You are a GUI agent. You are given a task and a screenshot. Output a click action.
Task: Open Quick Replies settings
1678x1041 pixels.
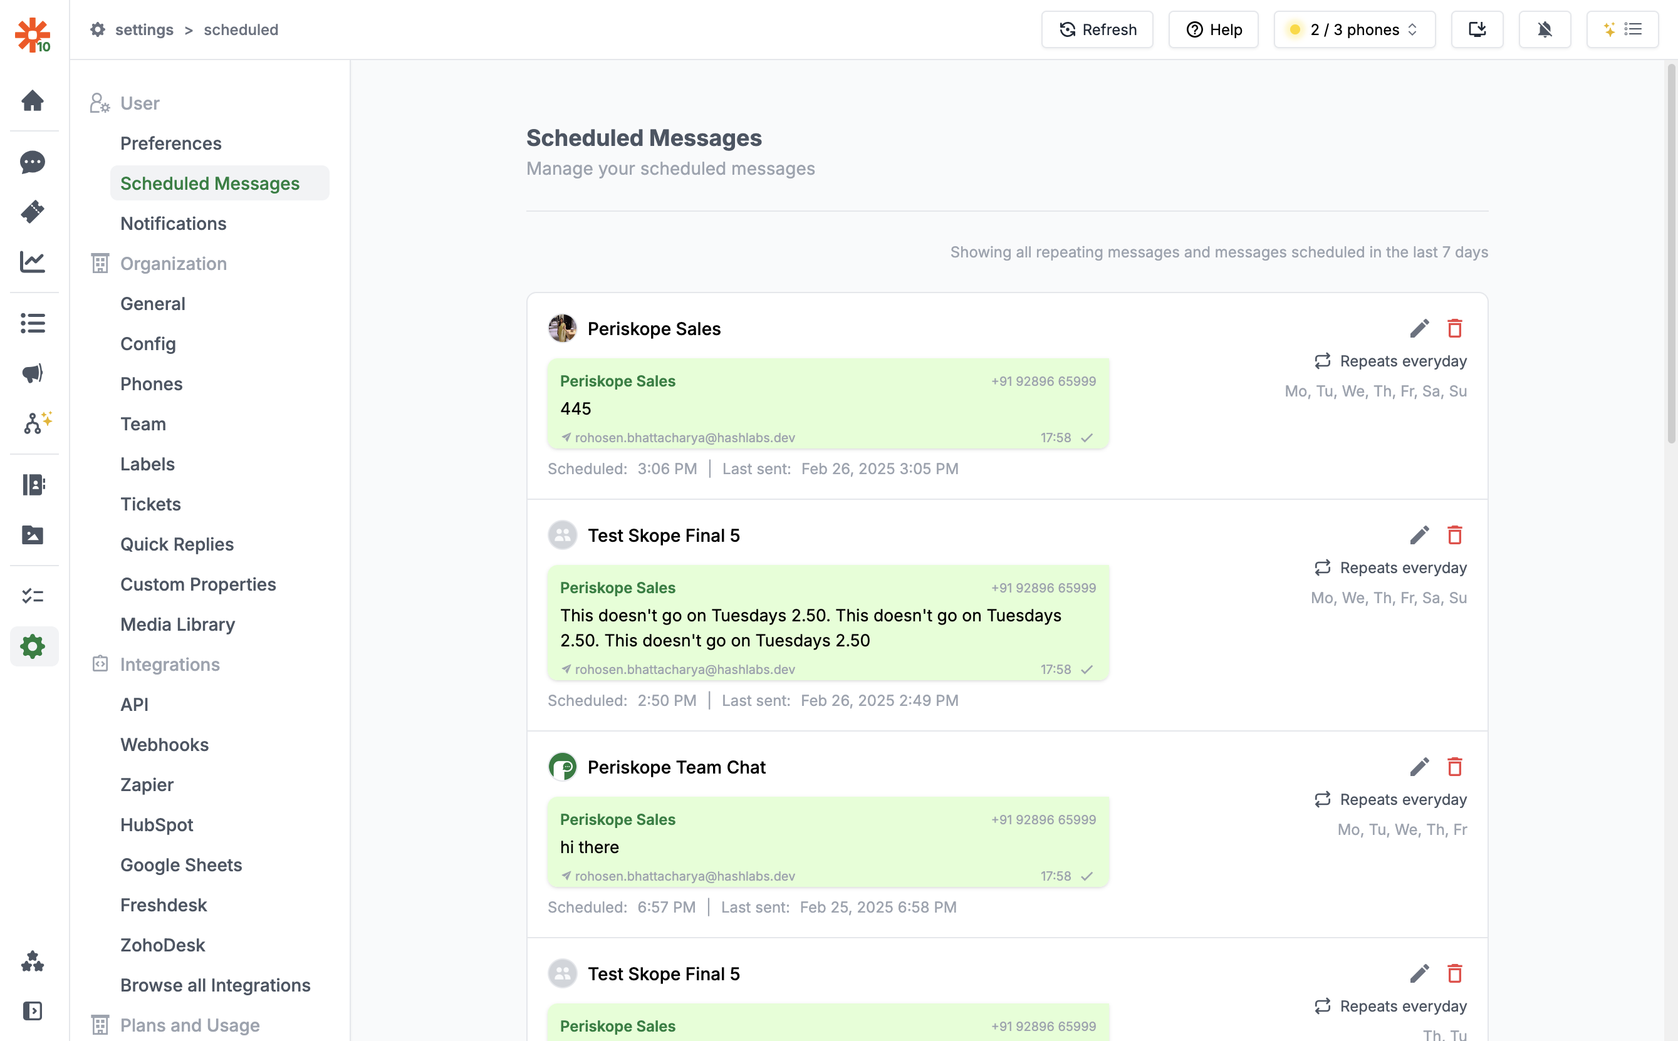point(177,544)
